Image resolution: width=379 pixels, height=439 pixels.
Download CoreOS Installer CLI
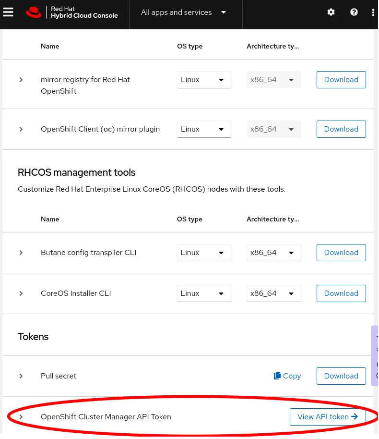pos(341,293)
